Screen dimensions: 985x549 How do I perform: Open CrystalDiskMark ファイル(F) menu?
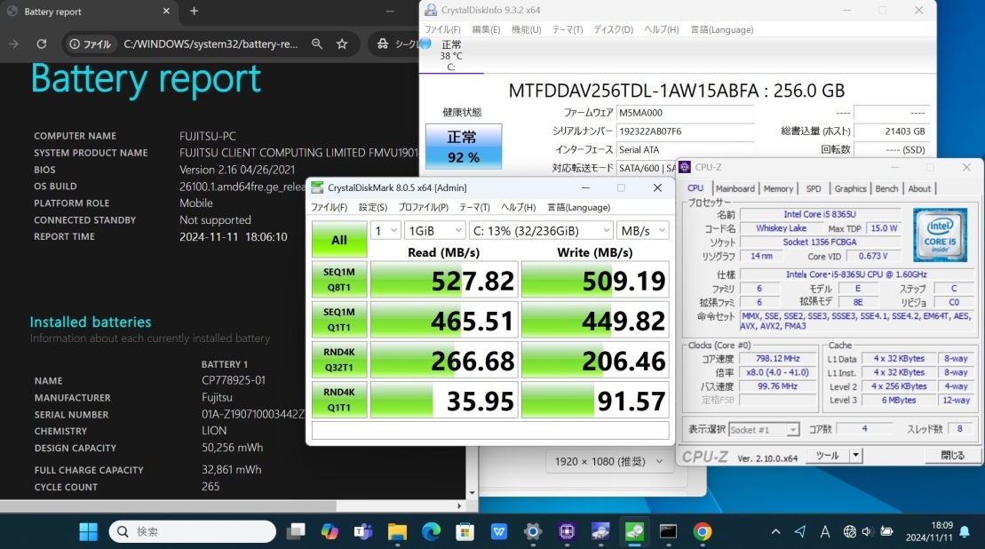(330, 207)
